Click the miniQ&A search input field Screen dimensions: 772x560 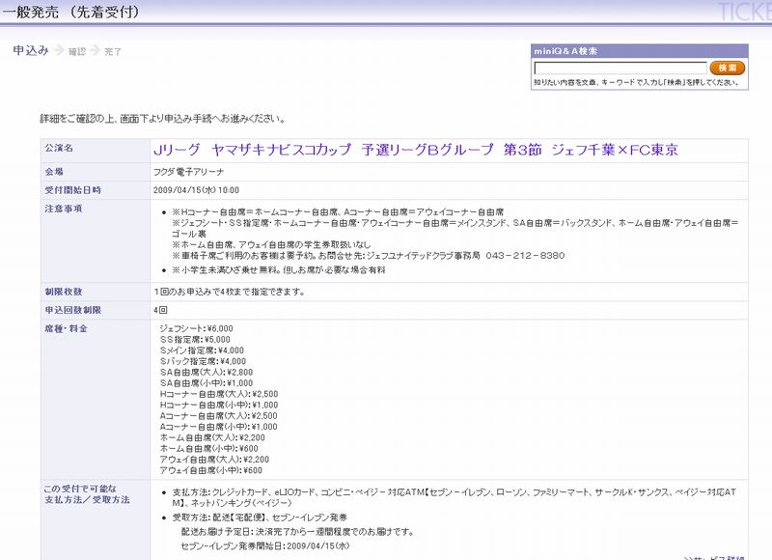[620, 68]
